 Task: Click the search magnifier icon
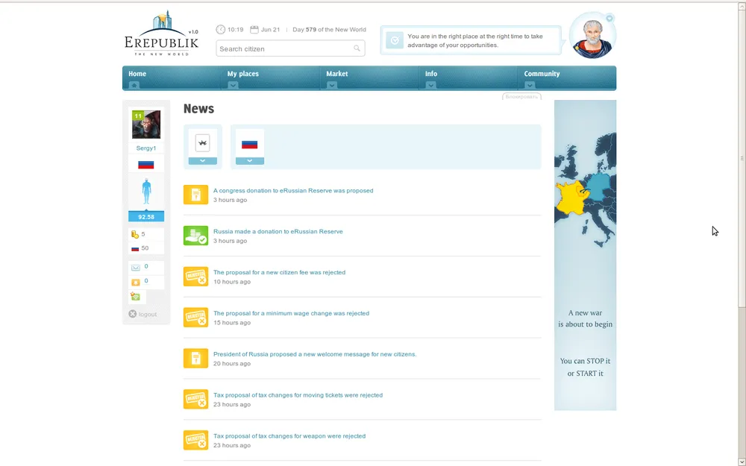pyautogui.click(x=357, y=48)
